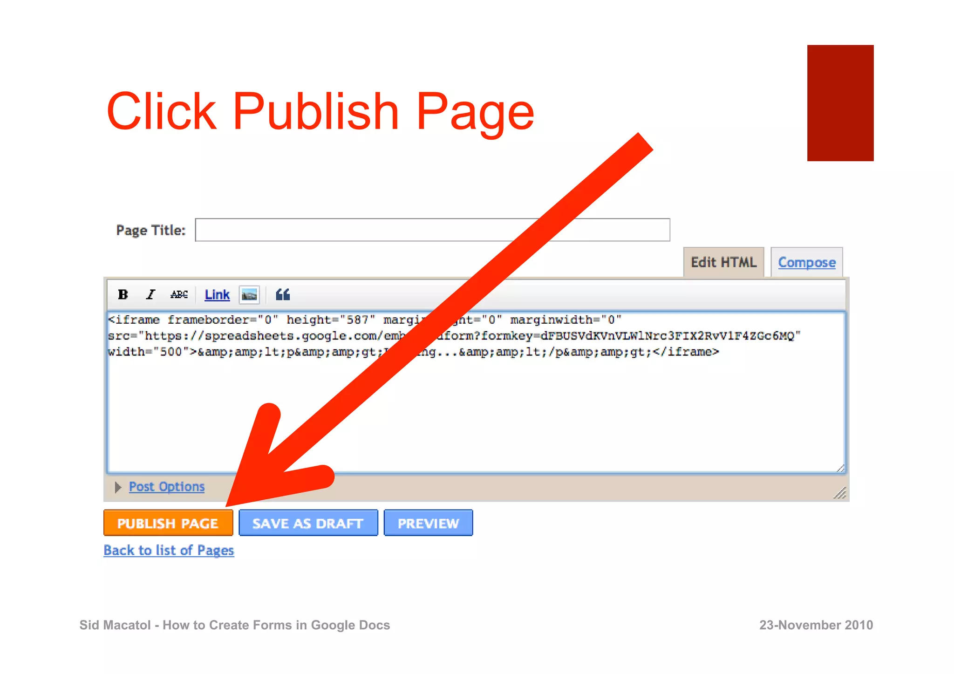Toggle bold formatting in the editor toolbar

point(123,294)
